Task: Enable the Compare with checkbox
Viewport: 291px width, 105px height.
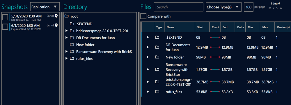Action: 143,16
